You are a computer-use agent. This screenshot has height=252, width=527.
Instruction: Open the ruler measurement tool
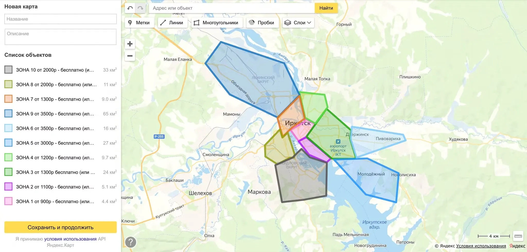click(518, 236)
